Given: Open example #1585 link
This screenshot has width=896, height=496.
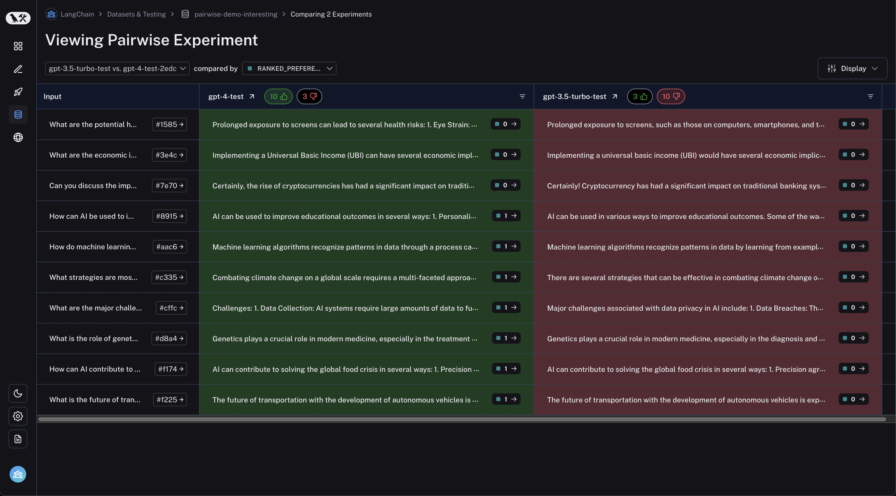Looking at the screenshot, I should tap(169, 124).
